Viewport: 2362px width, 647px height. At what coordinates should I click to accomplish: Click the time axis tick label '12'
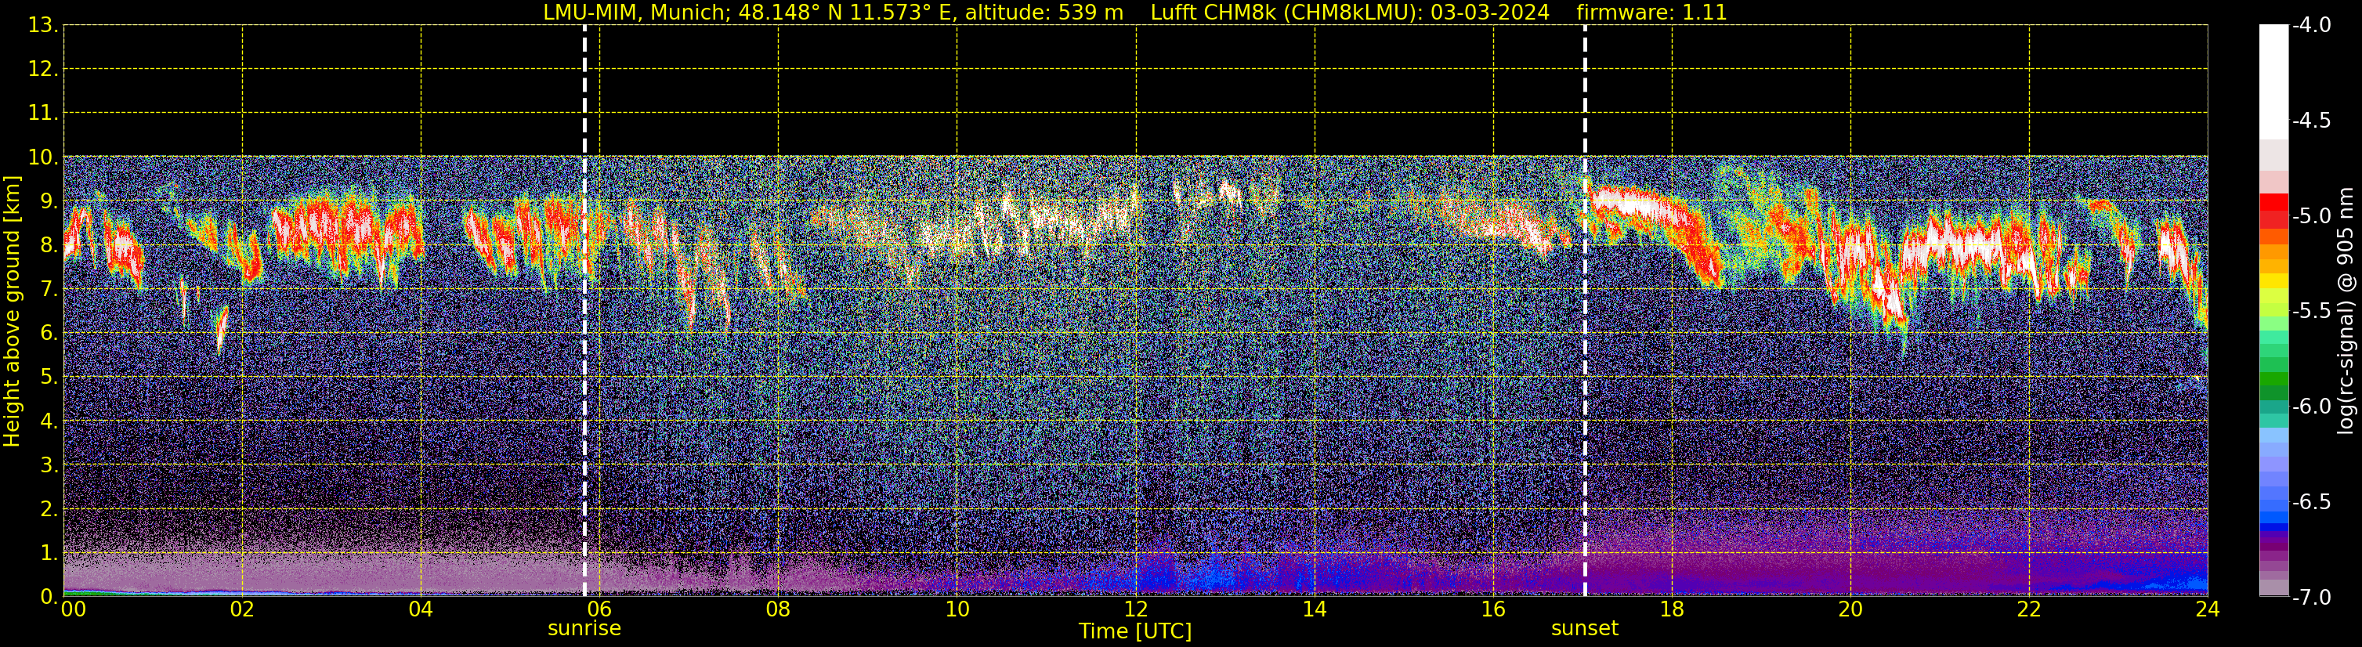coord(1136,609)
